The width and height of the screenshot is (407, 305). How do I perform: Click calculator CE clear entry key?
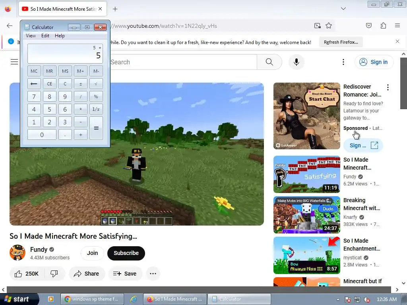(x=49, y=84)
